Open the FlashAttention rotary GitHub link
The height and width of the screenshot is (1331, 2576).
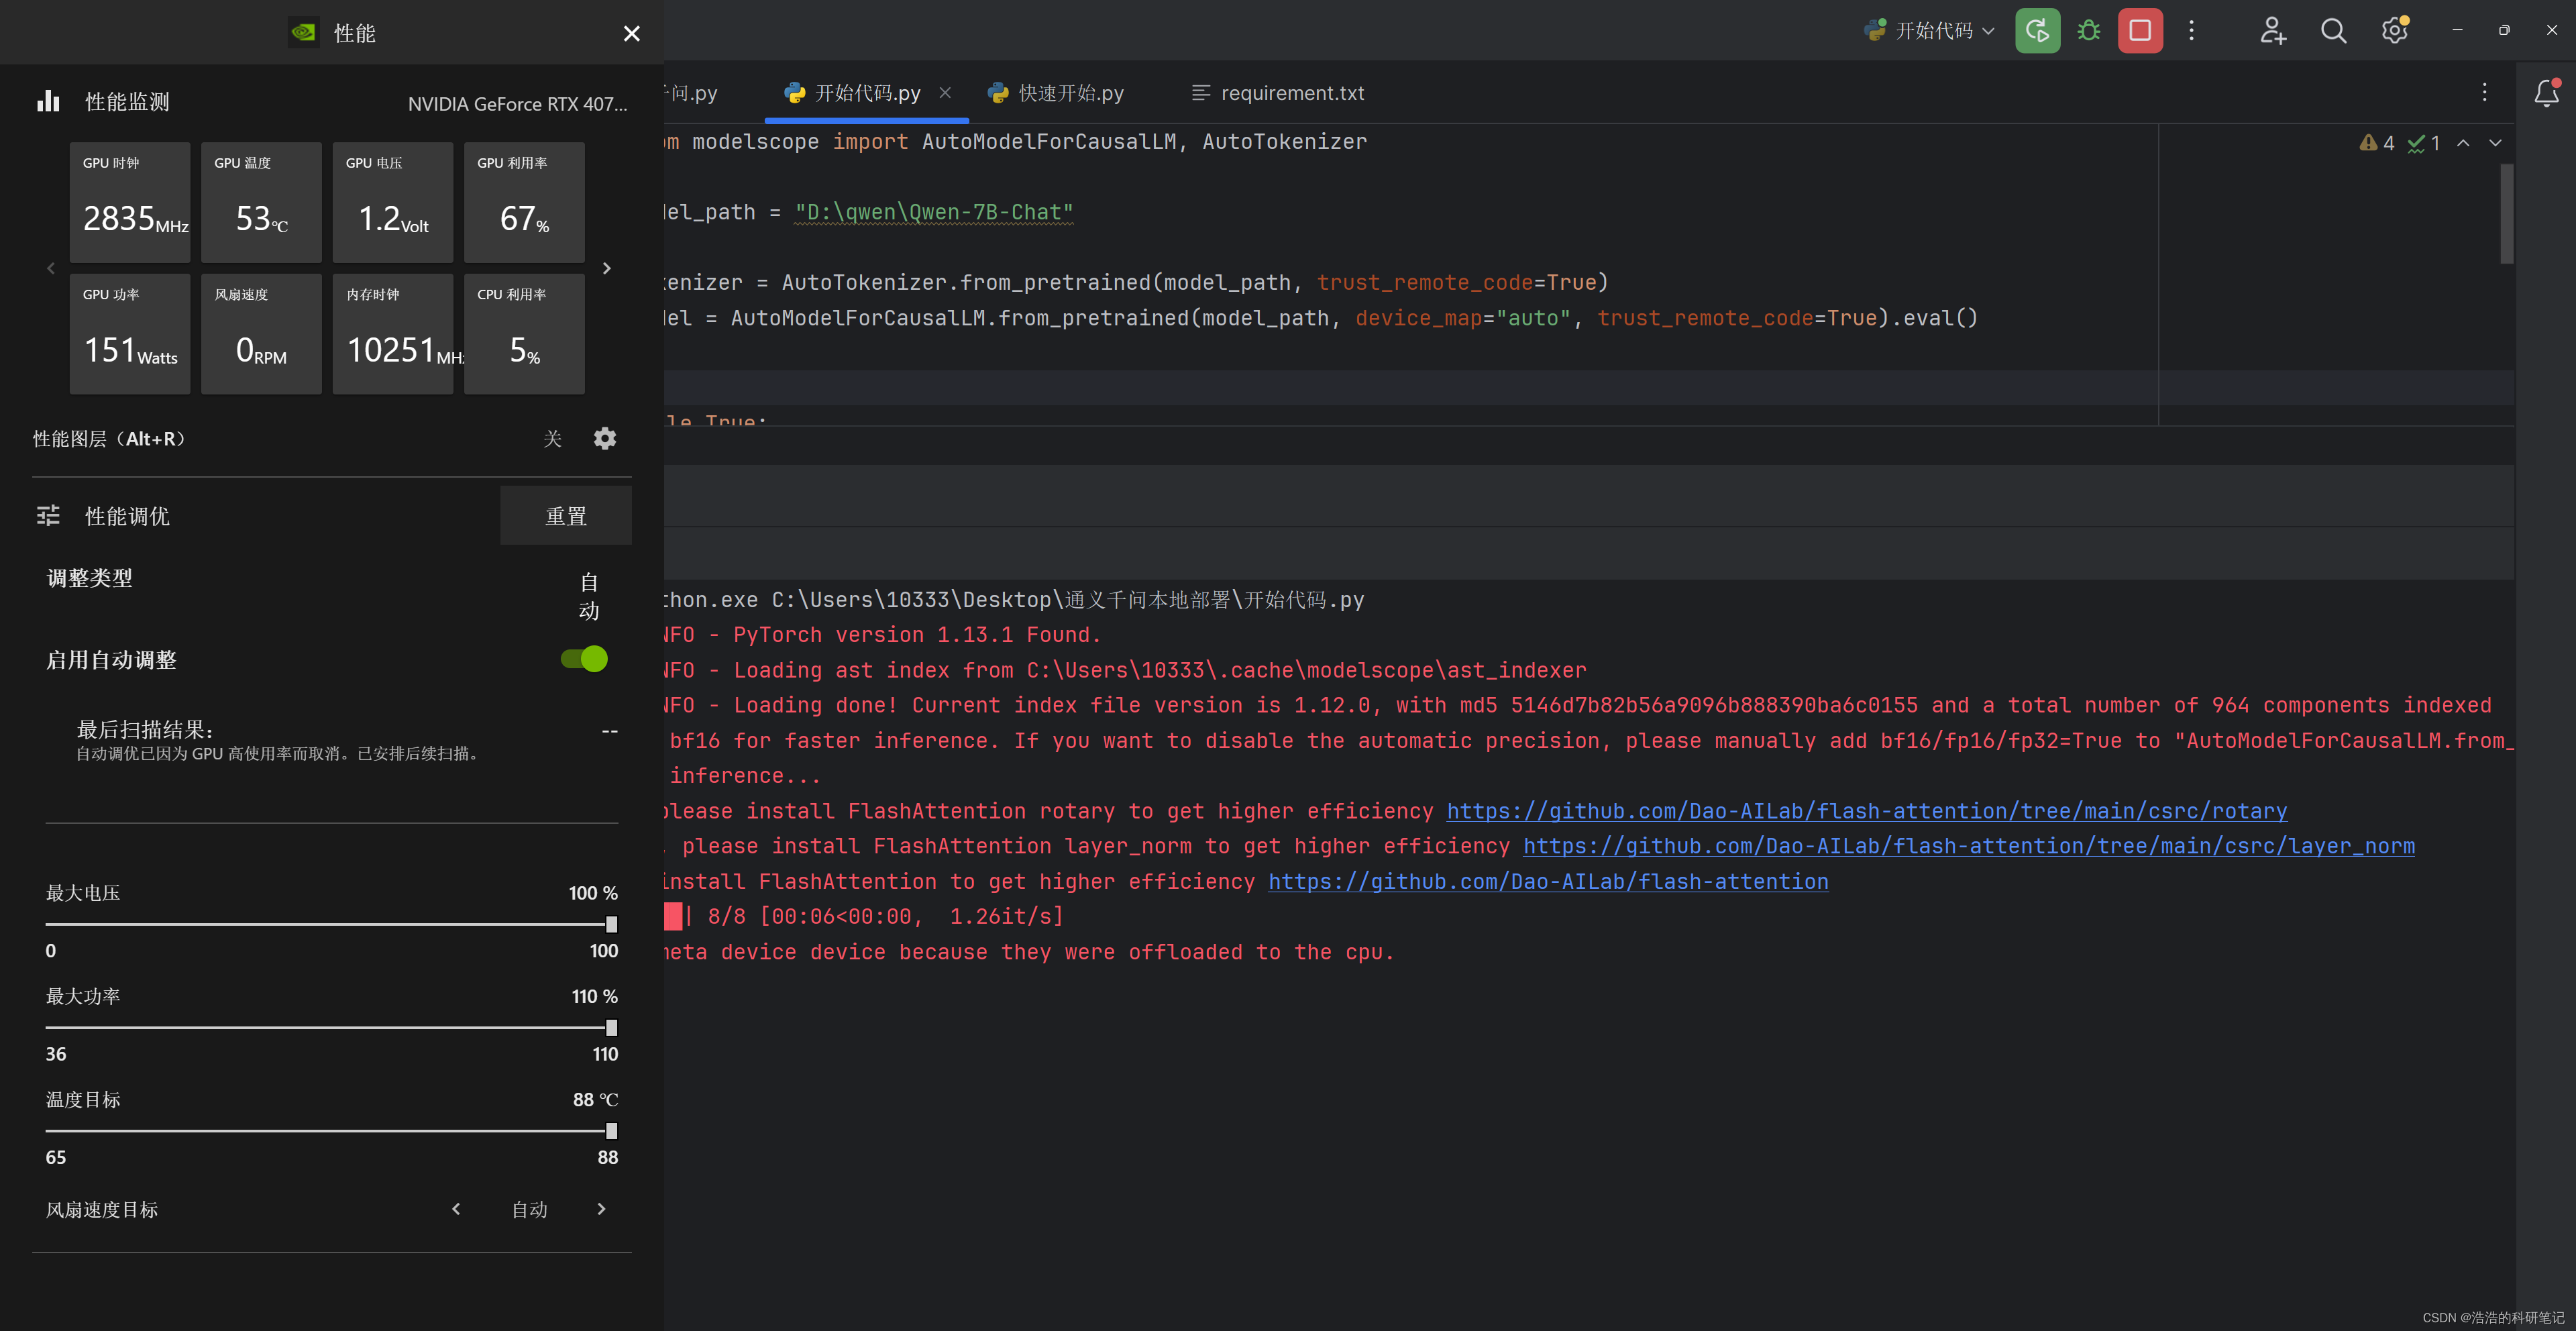pyautogui.click(x=1866, y=811)
